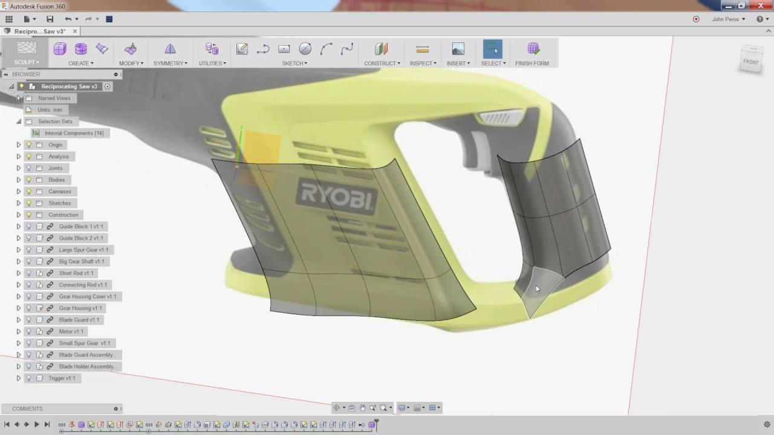The image size is (774, 435).
Task: Play the design timeline
Action: tap(36, 425)
